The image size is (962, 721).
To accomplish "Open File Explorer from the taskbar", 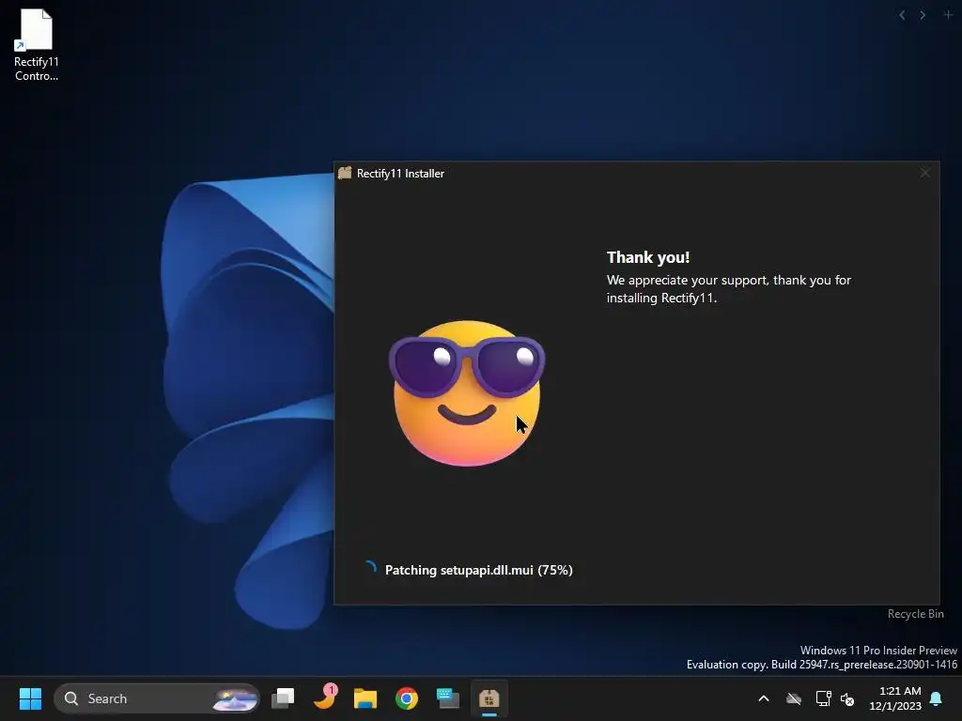I will 365,698.
